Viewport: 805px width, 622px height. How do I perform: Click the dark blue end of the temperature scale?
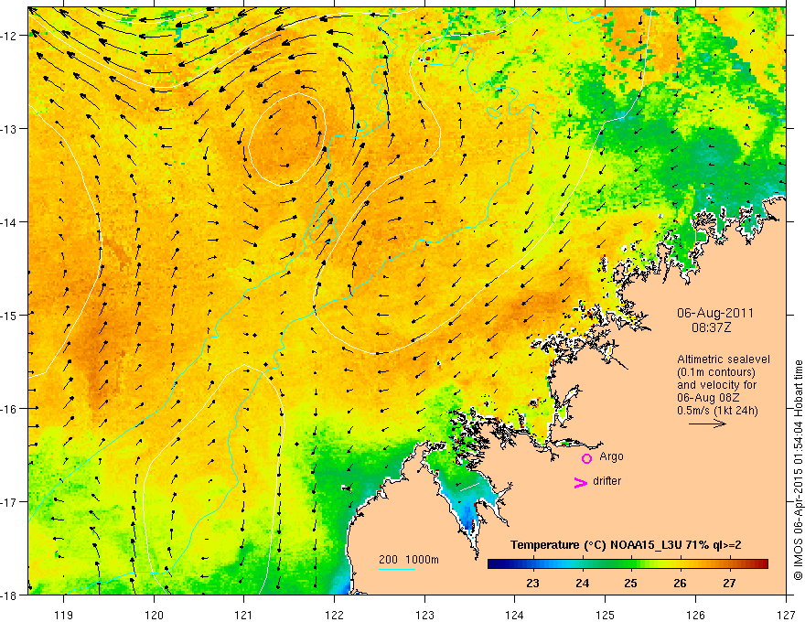494,564
